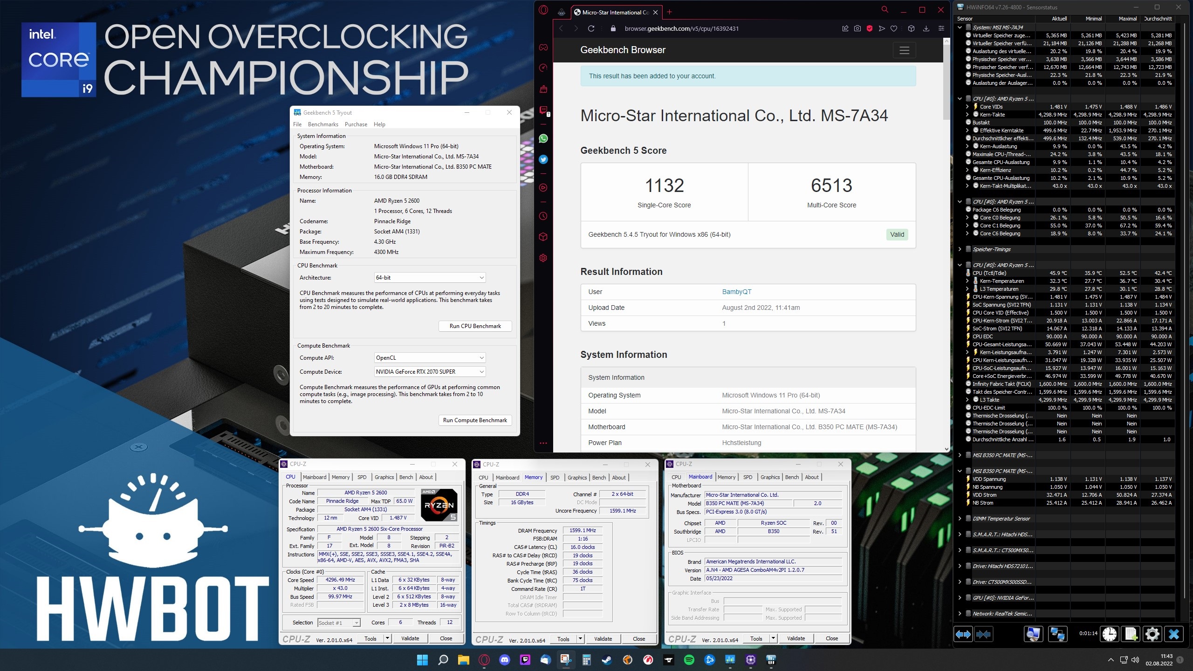Open the Compute API OpenCL dropdown
This screenshot has width=1193, height=671.
(430, 358)
